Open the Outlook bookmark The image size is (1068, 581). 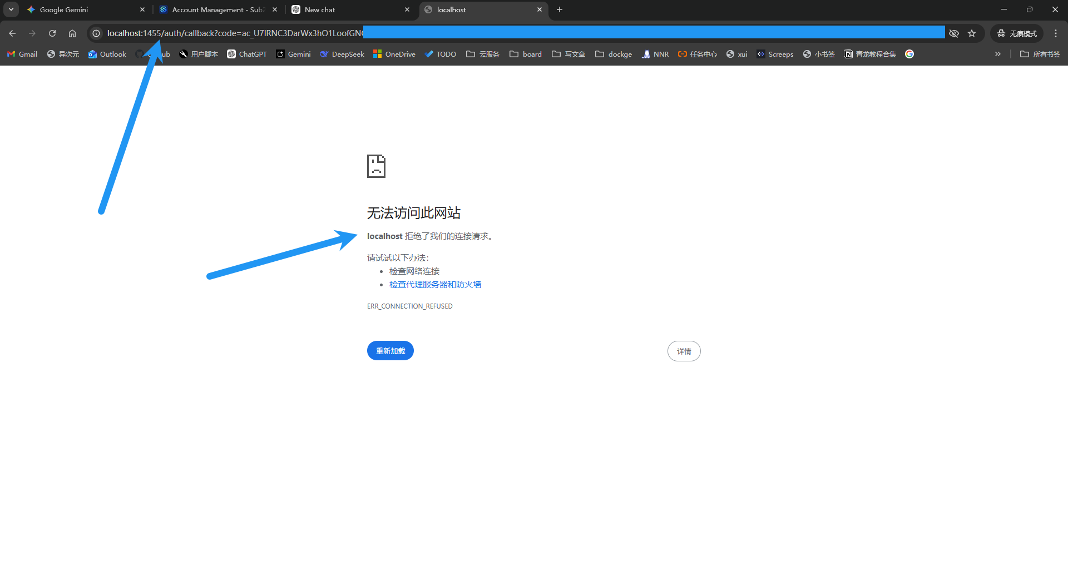107,54
